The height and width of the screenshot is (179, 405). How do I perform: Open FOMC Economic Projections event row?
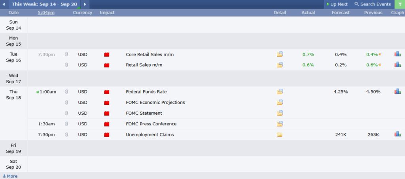pos(155,103)
